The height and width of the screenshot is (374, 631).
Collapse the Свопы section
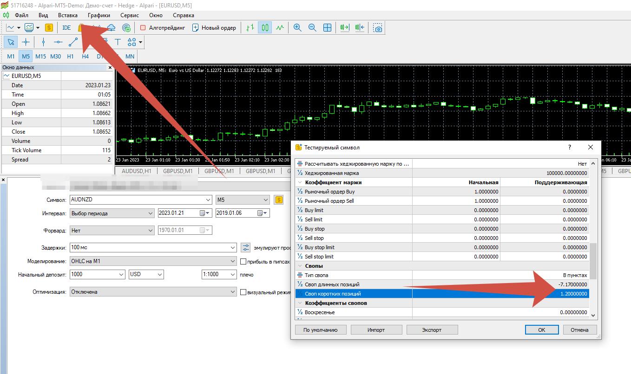(300, 266)
